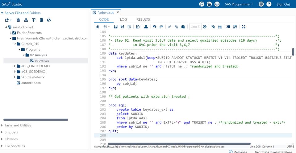Click the 'data keydates;' statement line
Viewport: 296px width, 153px height.
tap(123, 53)
